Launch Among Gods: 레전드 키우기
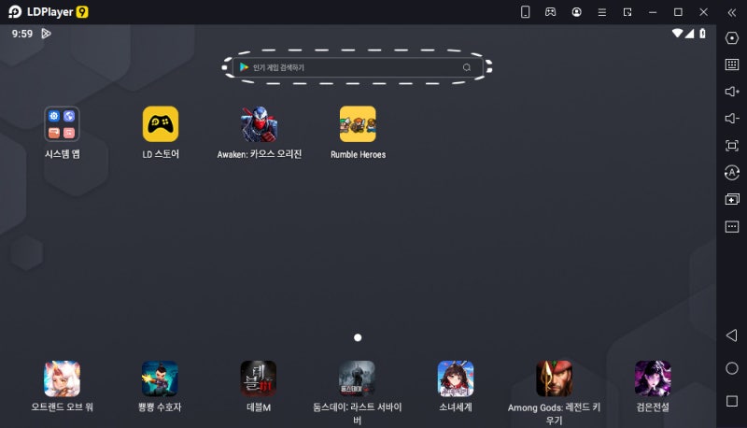This screenshot has height=428, width=747. (554, 378)
